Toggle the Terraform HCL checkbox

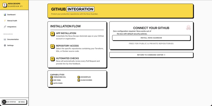[x=51, y=77]
